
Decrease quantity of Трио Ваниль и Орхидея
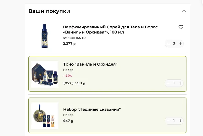tap(168, 83)
